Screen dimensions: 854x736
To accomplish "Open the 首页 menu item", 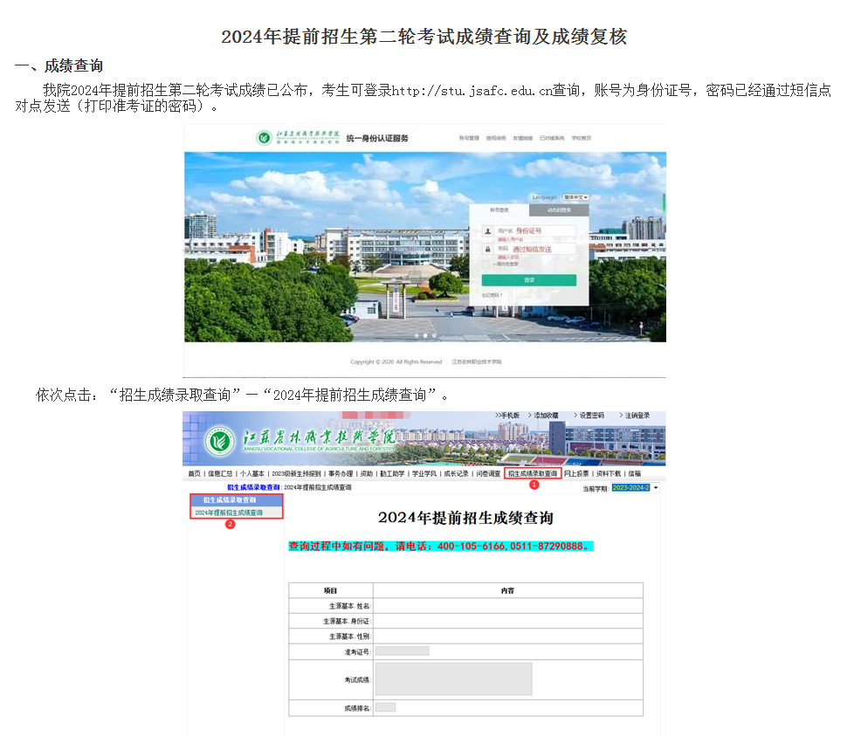I will 195,473.
